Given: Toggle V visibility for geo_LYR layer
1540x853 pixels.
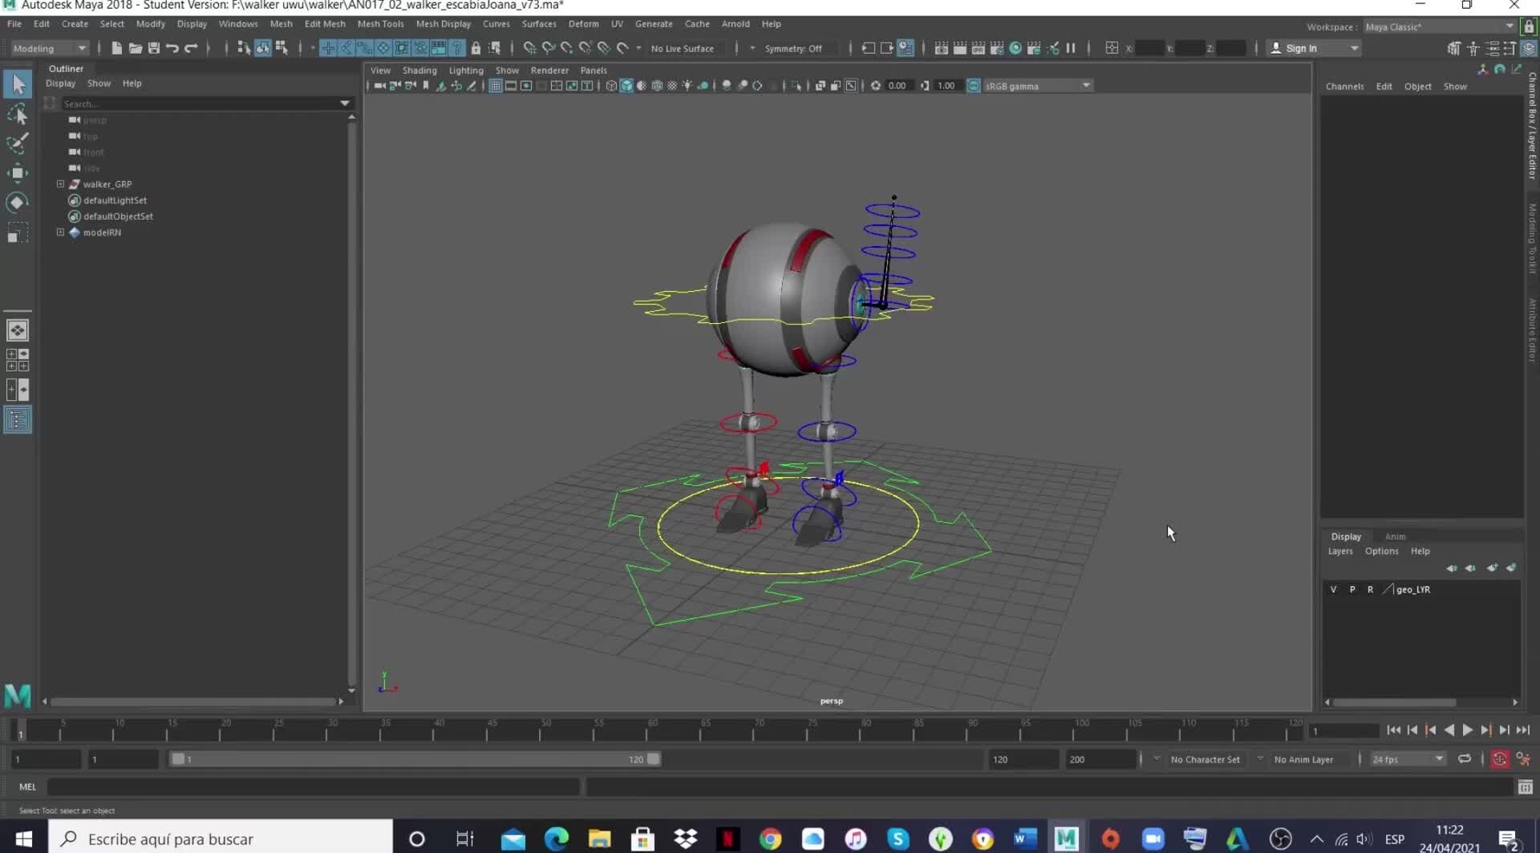Looking at the screenshot, I should 1333,589.
